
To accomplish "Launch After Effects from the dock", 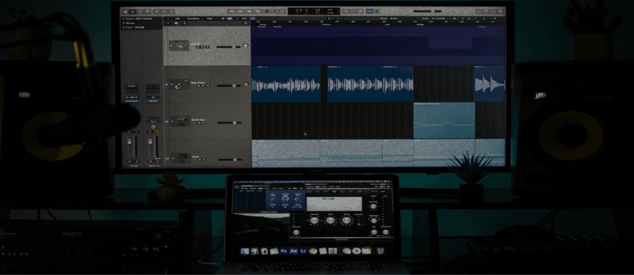I will coord(294,251).
